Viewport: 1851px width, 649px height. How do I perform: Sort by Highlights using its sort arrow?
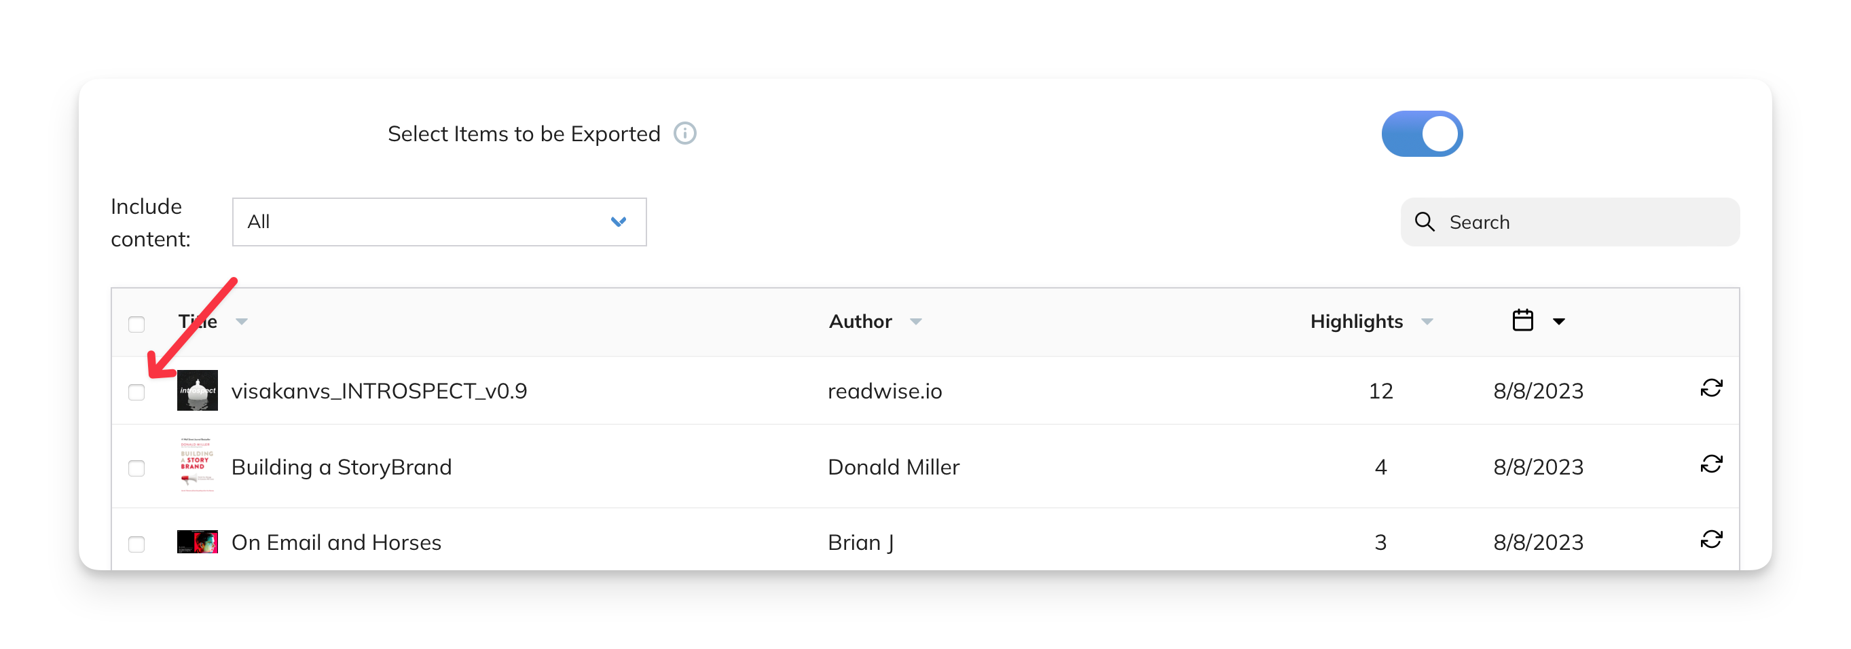pos(1428,322)
